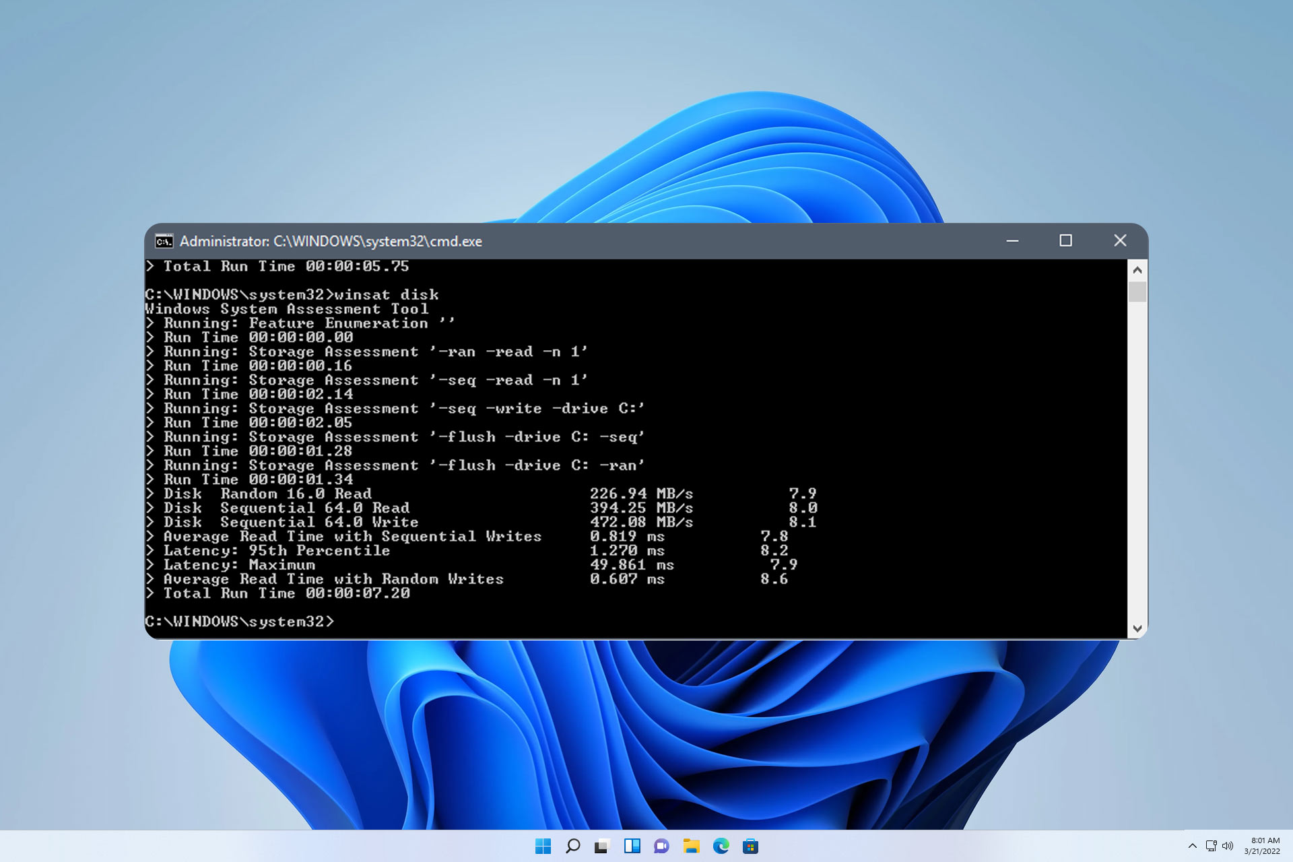Click the cmd.exe icon in the title bar
The width and height of the screenshot is (1293, 862).
pyautogui.click(x=164, y=241)
